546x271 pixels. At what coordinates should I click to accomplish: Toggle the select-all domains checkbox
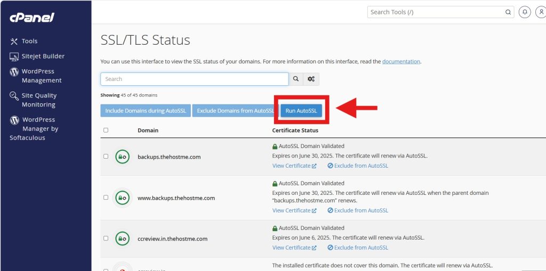pyautogui.click(x=106, y=130)
